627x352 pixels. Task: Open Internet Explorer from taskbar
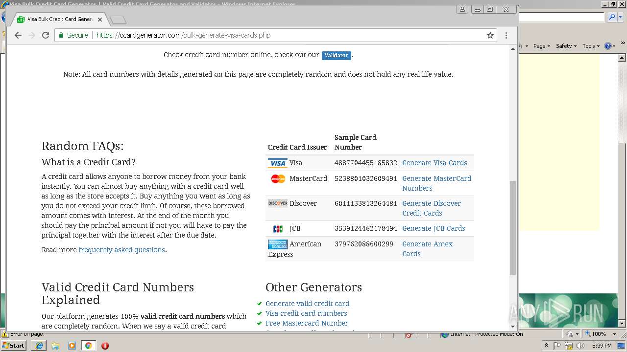[39, 346]
